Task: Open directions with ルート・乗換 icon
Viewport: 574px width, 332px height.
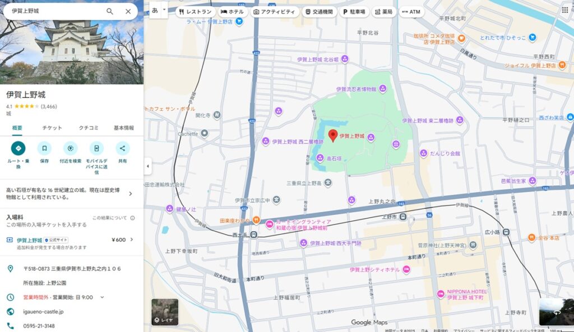Action: [18, 148]
